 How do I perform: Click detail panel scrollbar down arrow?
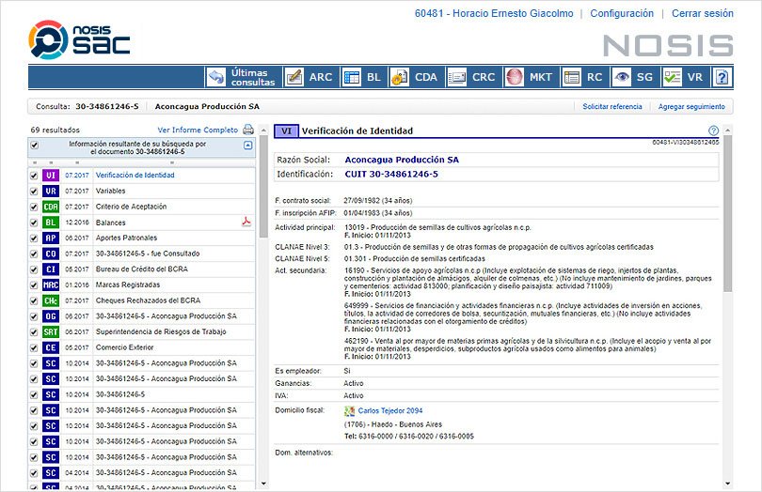tap(727, 484)
